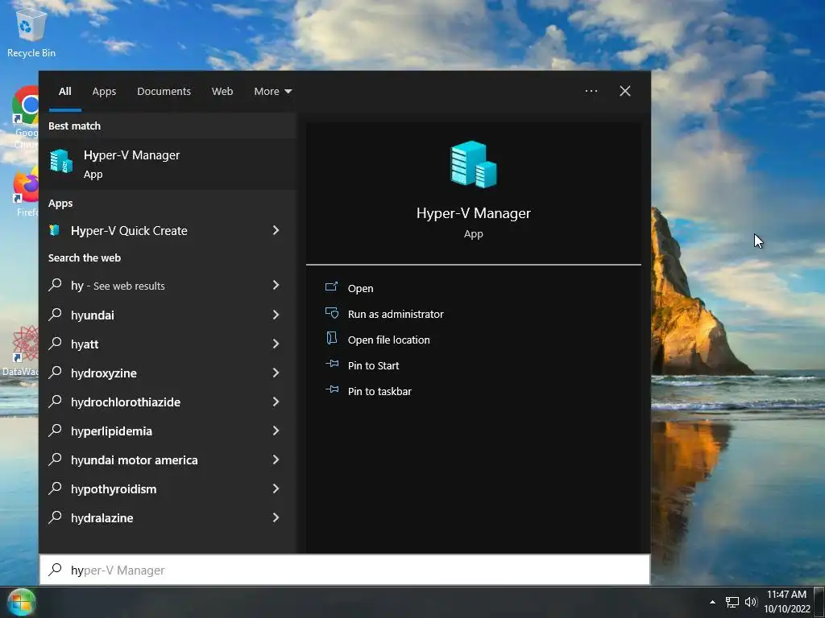Image resolution: width=825 pixels, height=618 pixels.
Task: Expand Hyper-V Quick Create chevron
Action: [x=276, y=230]
